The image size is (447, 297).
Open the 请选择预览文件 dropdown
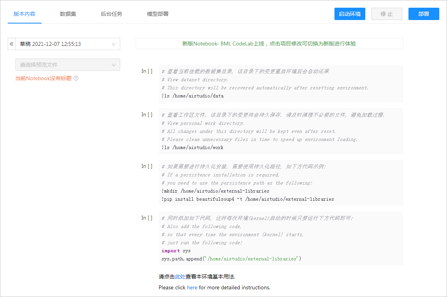click(68, 65)
